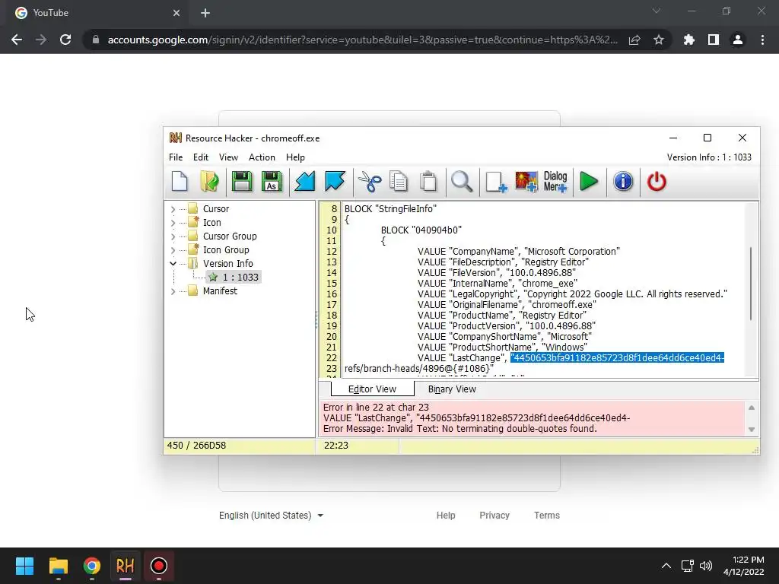This screenshot has width=779, height=584.
Task: Bookmark this page with the star icon
Action: [658, 40]
